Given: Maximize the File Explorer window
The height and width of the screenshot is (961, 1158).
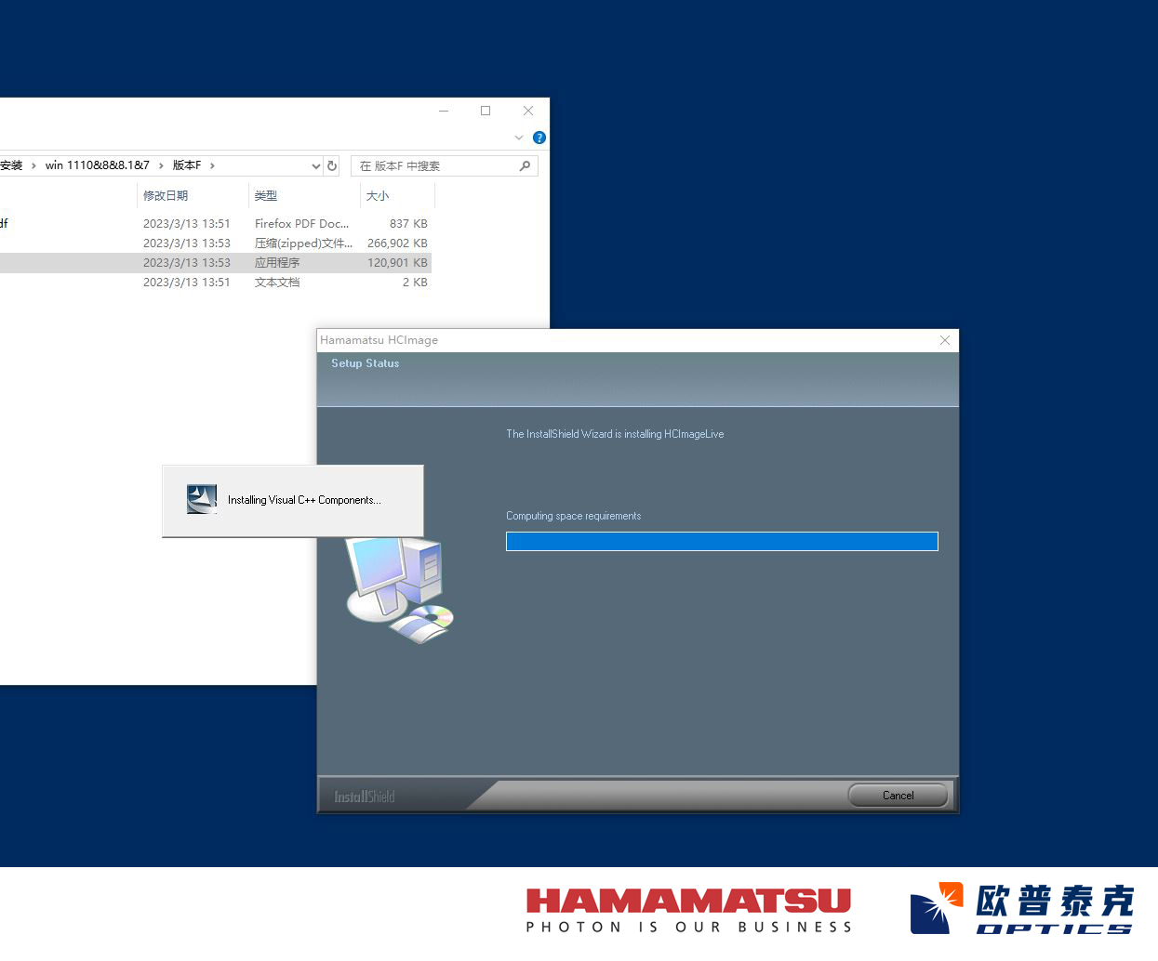Looking at the screenshot, I should coord(486,111).
